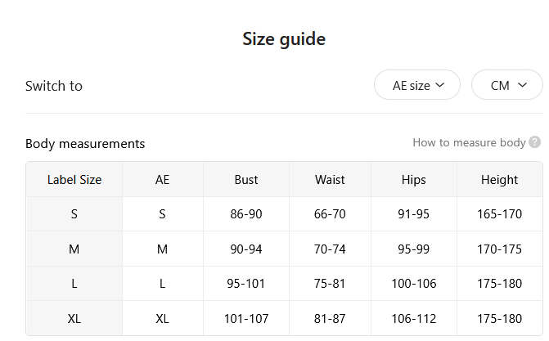Viewport: 549px width, 341px height.
Task: Click hips value 106-112 cell
Action: [x=413, y=319]
